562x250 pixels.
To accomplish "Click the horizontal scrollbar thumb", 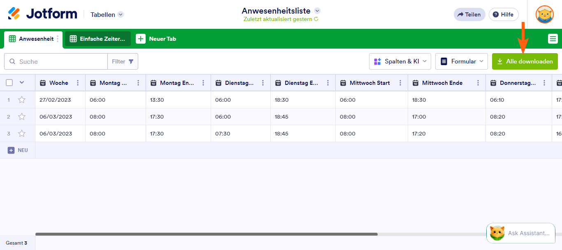I will tap(207, 234).
